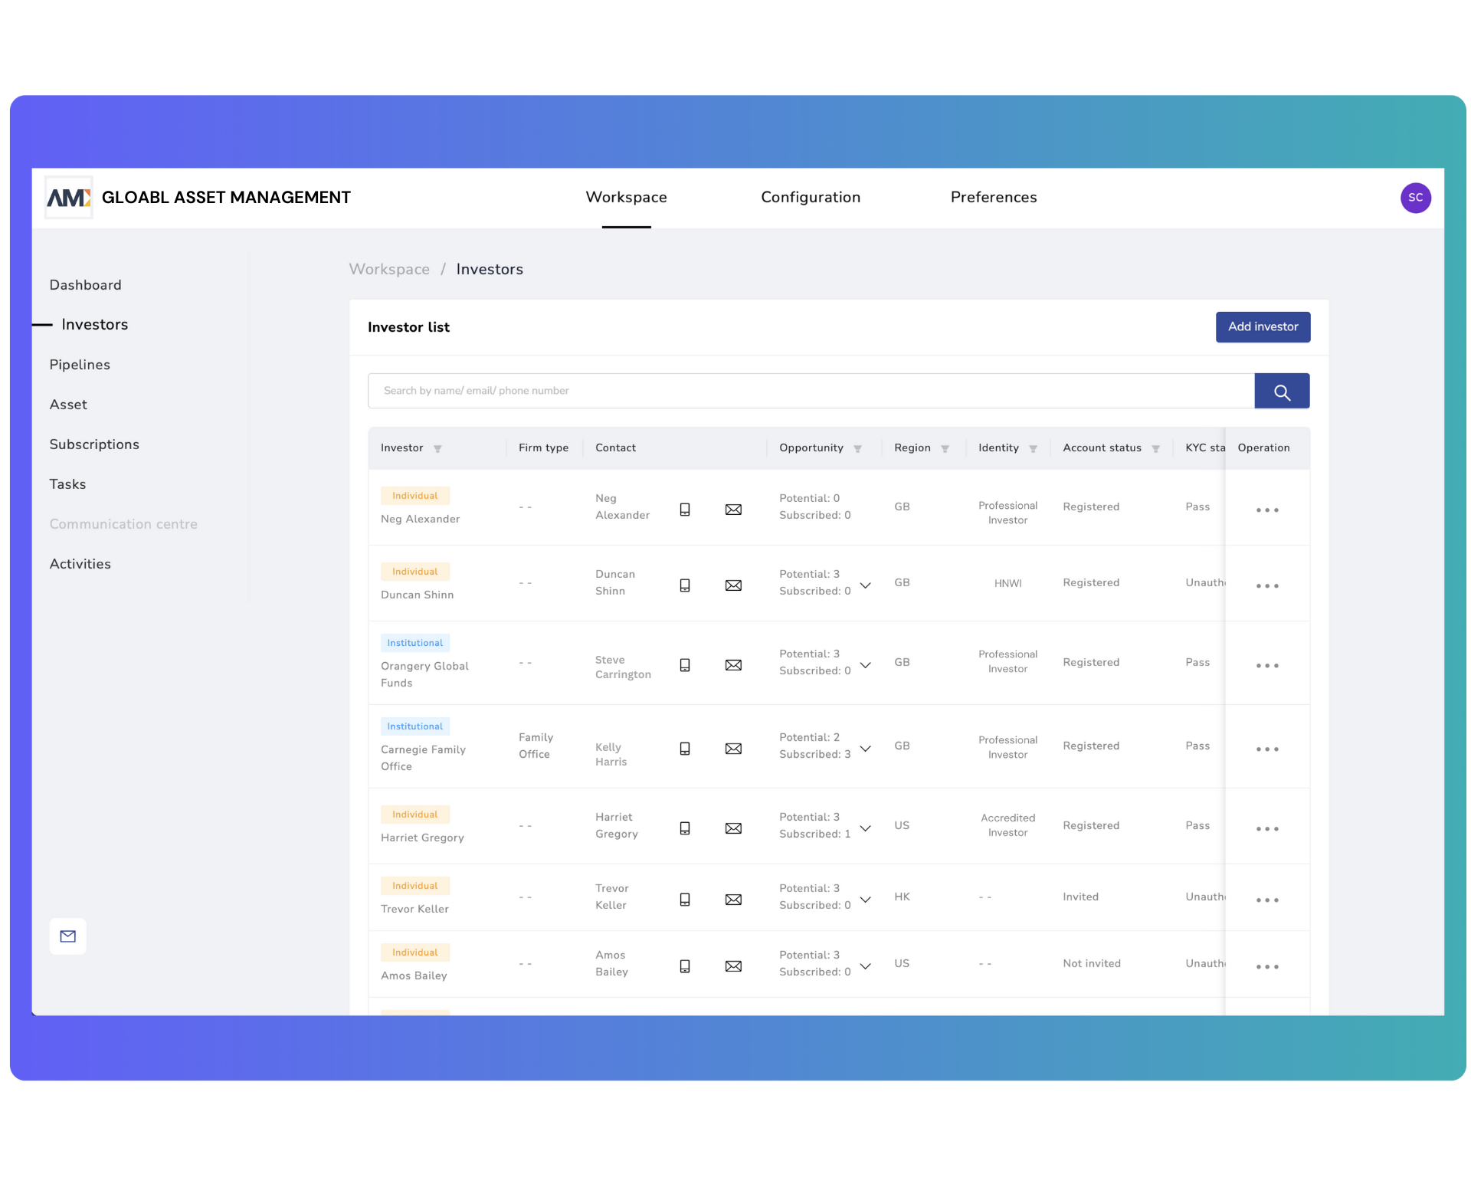Viewport: 1471px width, 1177px height.
Task: Click the phone icon for Duncan Shinn
Action: 685,585
